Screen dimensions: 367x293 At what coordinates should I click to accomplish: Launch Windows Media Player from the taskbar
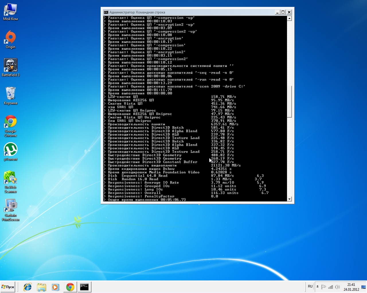[x=56, y=287]
